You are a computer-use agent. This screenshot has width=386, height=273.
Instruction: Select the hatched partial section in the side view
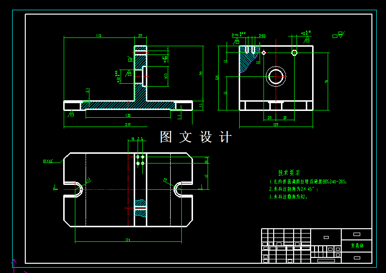pyautogui.click(x=247, y=59)
